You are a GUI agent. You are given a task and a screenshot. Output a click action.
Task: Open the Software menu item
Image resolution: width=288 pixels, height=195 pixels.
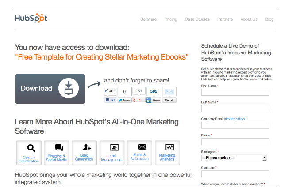[x=148, y=19]
